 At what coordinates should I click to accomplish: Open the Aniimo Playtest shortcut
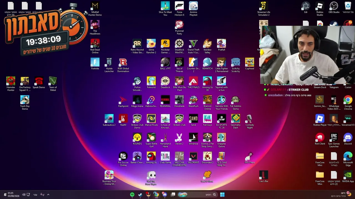coord(193,9)
